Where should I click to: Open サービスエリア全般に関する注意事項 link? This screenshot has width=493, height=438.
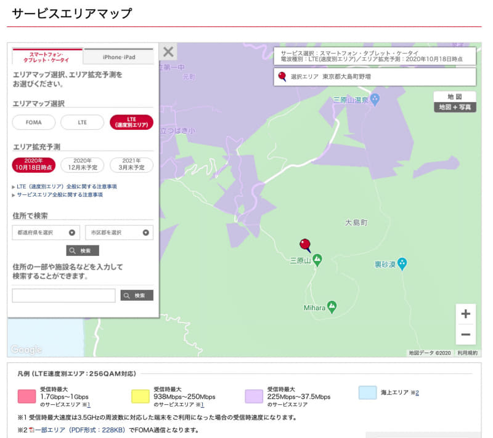point(60,195)
